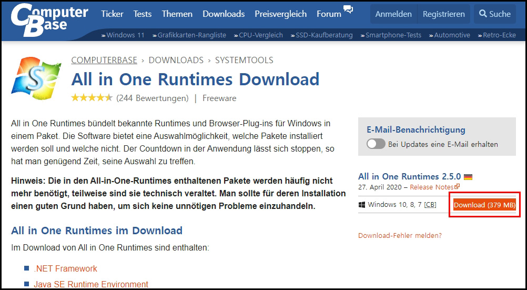
Task: Click the German flag icon
Action: [468, 177]
